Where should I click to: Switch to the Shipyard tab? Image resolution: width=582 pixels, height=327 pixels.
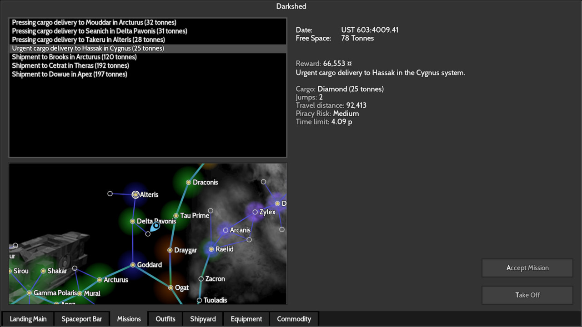203,319
